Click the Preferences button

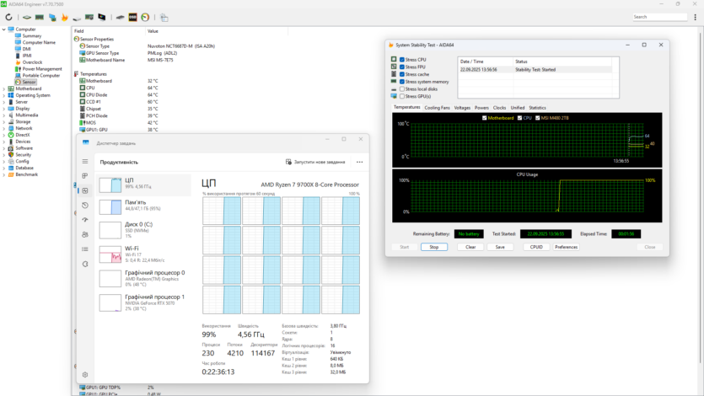[566, 247]
